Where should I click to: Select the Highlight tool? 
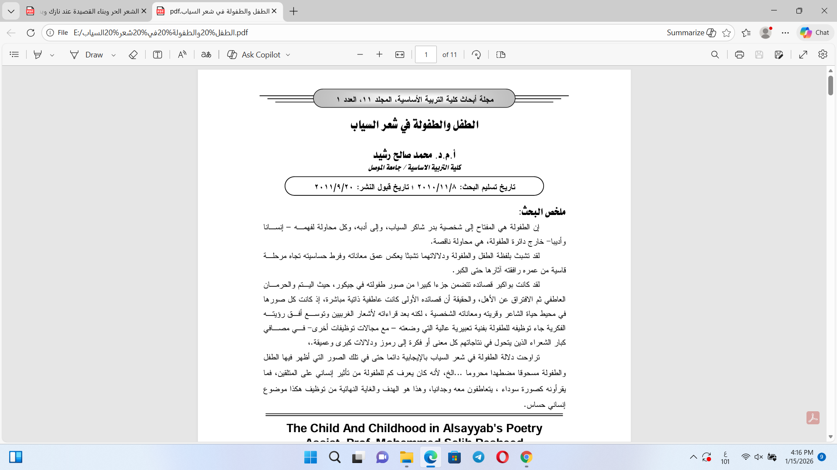[x=38, y=54]
